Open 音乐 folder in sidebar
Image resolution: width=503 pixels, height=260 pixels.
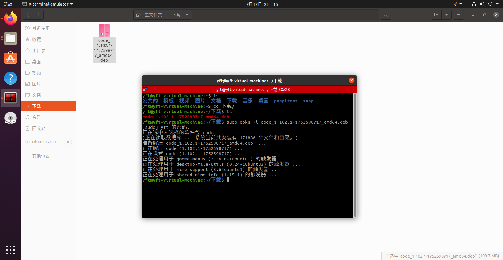[49, 117]
